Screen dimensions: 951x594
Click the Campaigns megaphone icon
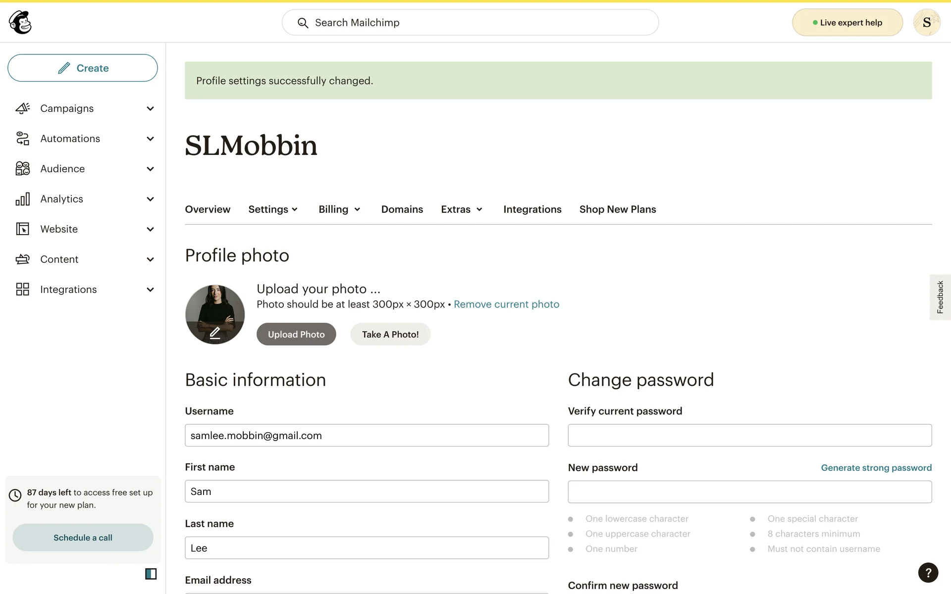(x=23, y=108)
